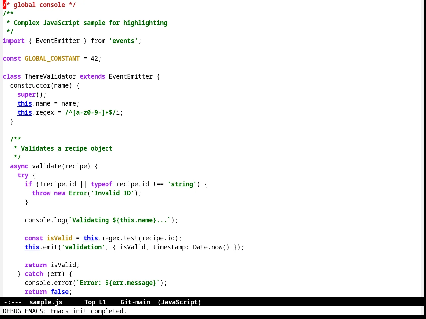
Task: Click the 'extends' keyword
Action: pos(92,76)
